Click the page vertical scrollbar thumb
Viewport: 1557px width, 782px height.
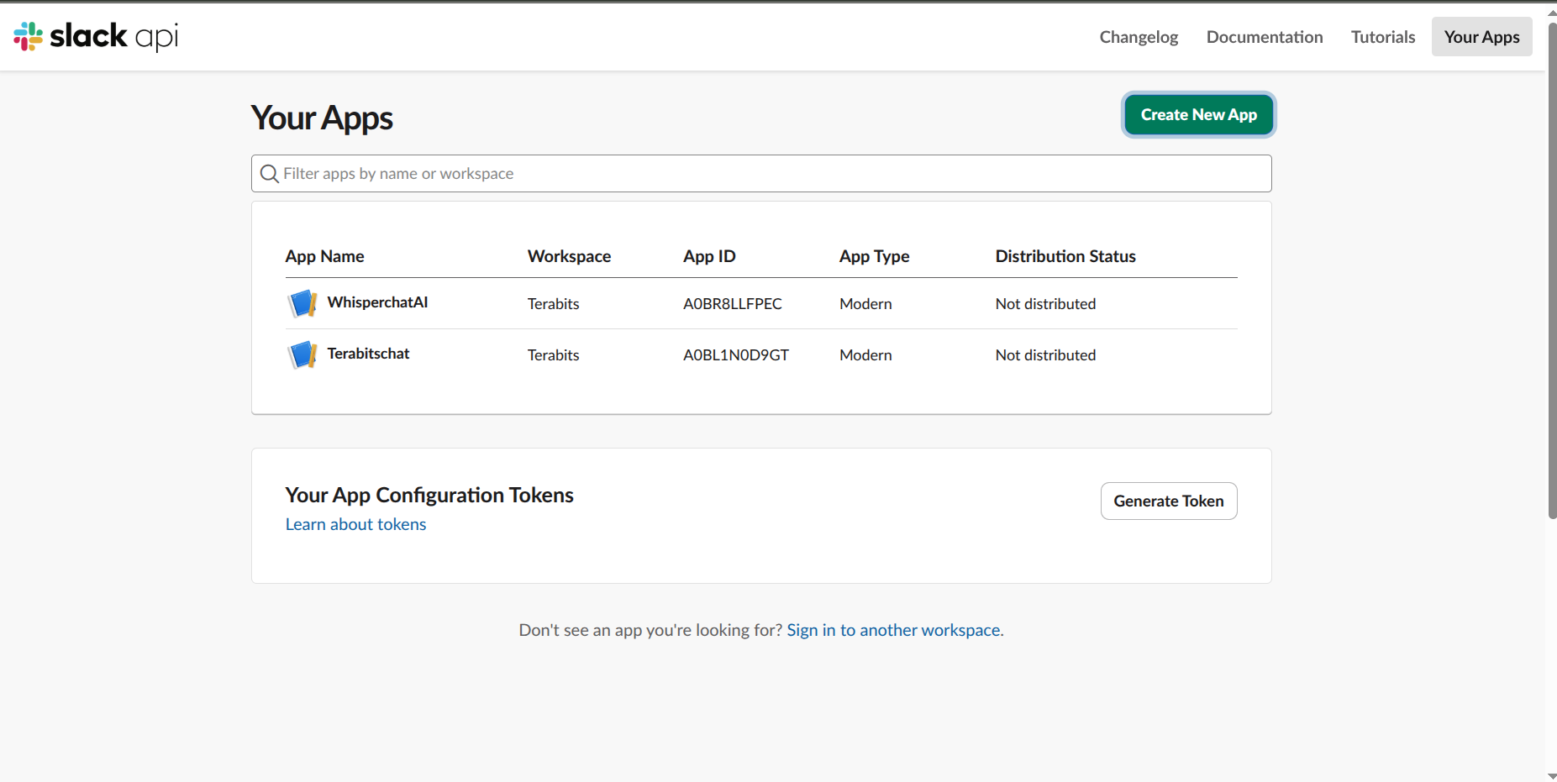[x=1552, y=269]
